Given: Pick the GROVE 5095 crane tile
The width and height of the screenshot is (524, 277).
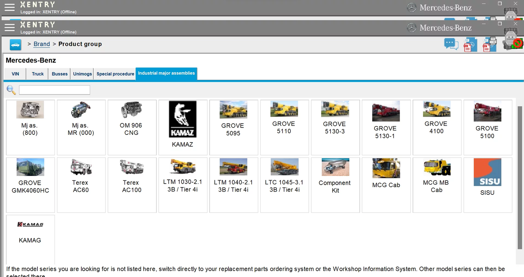Looking at the screenshot, I should (x=233, y=127).
